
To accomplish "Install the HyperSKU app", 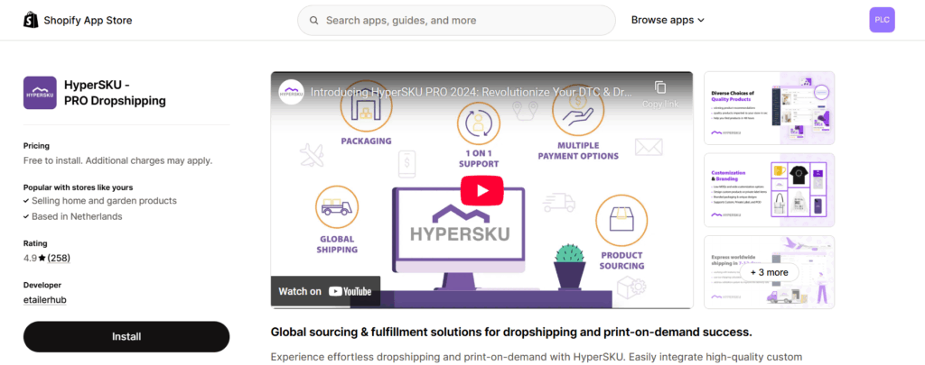I will 126,337.
